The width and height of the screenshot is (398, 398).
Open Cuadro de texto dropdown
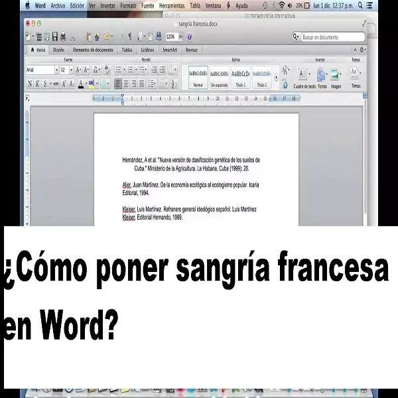pyautogui.click(x=309, y=74)
